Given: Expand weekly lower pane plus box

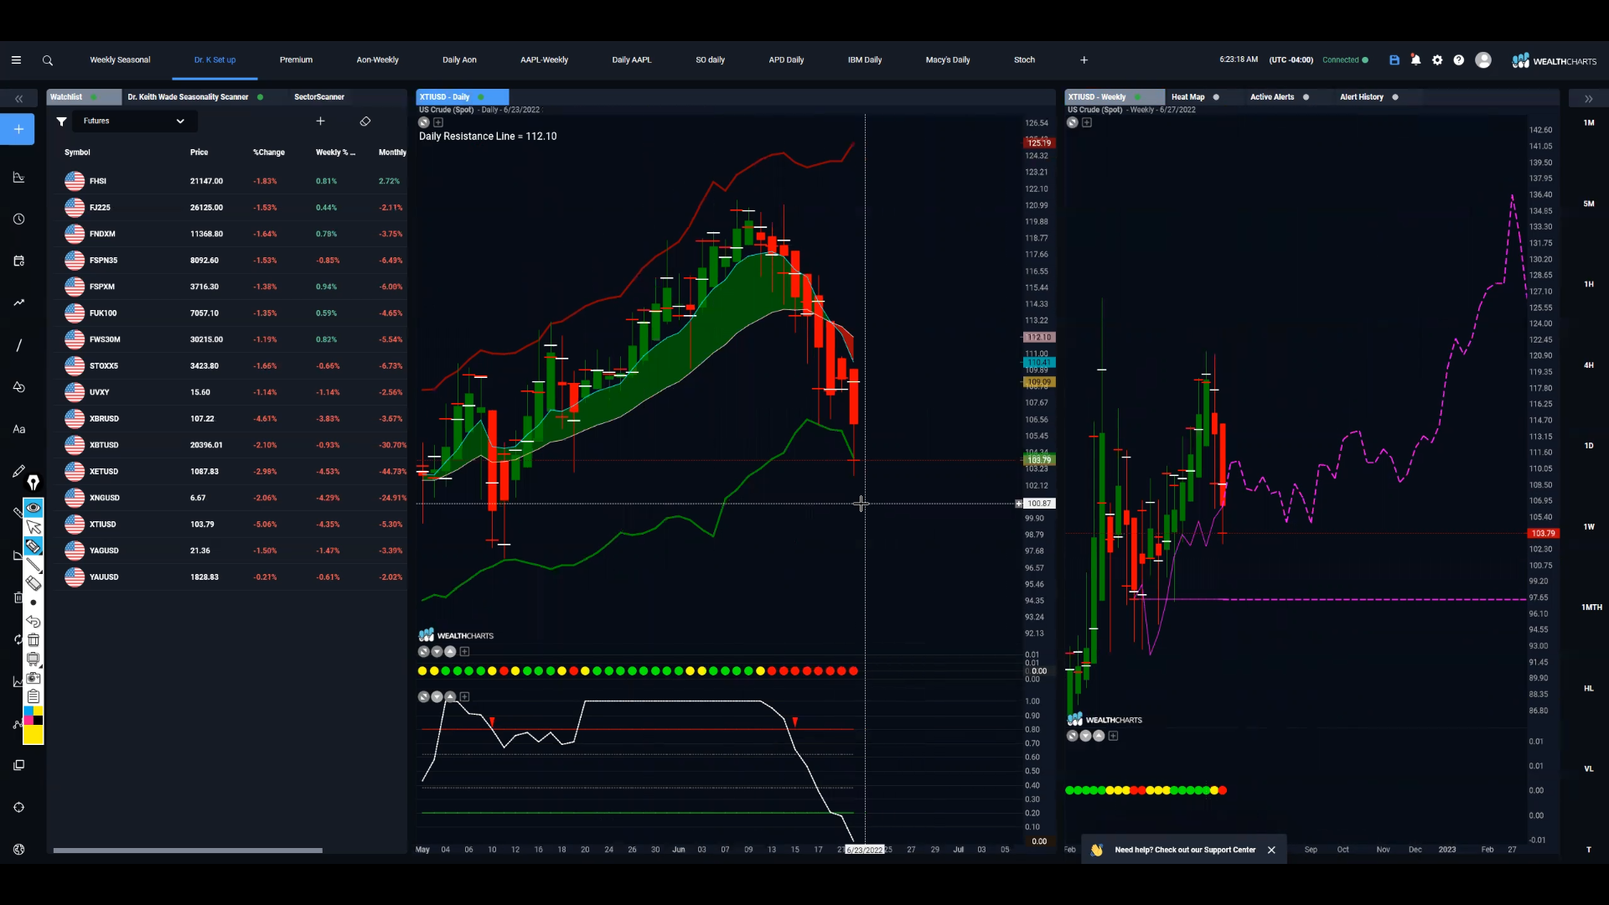Looking at the screenshot, I should pyautogui.click(x=1114, y=736).
